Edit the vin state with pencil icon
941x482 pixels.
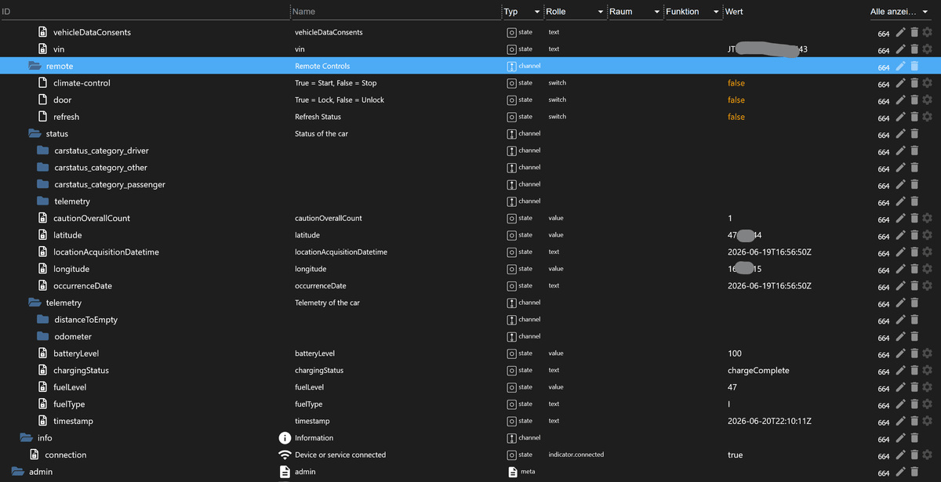coord(901,49)
